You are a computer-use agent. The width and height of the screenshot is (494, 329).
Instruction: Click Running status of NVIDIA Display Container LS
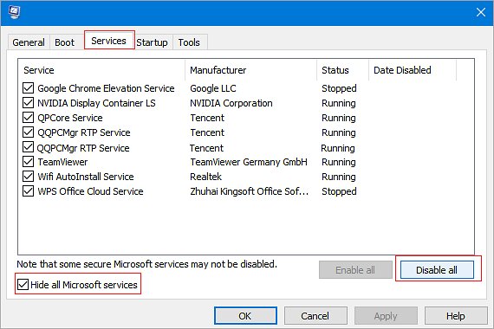(x=339, y=103)
